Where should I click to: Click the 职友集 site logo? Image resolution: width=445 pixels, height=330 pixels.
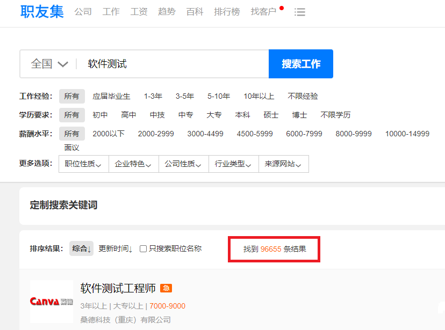[x=42, y=12]
